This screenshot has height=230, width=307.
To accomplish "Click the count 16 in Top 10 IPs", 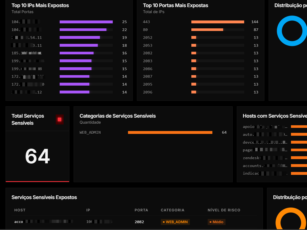I will (x=125, y=53).
